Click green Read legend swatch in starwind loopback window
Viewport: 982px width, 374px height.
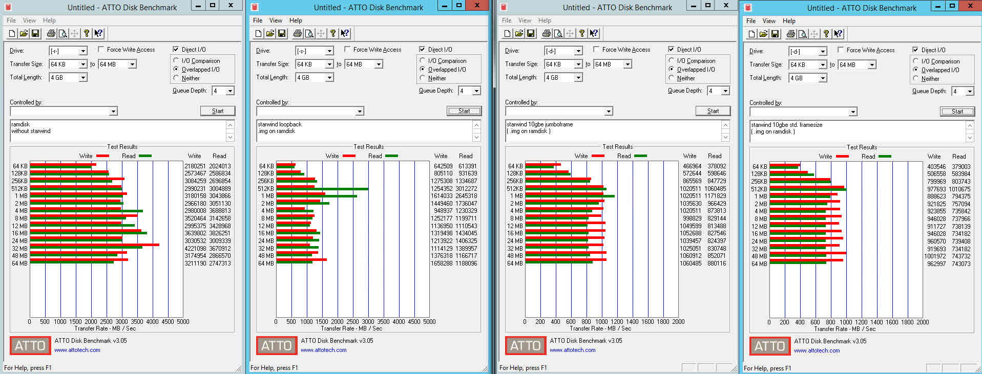point(391,156)
